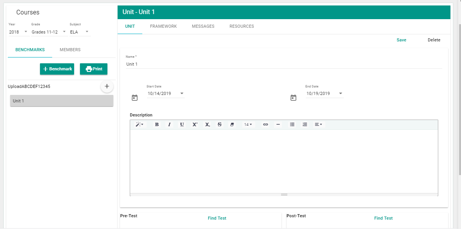Click the eraser clear-formatting icon
Image resolution: width=461 pixels, height=229 pixels.
[x=232, y=125]
